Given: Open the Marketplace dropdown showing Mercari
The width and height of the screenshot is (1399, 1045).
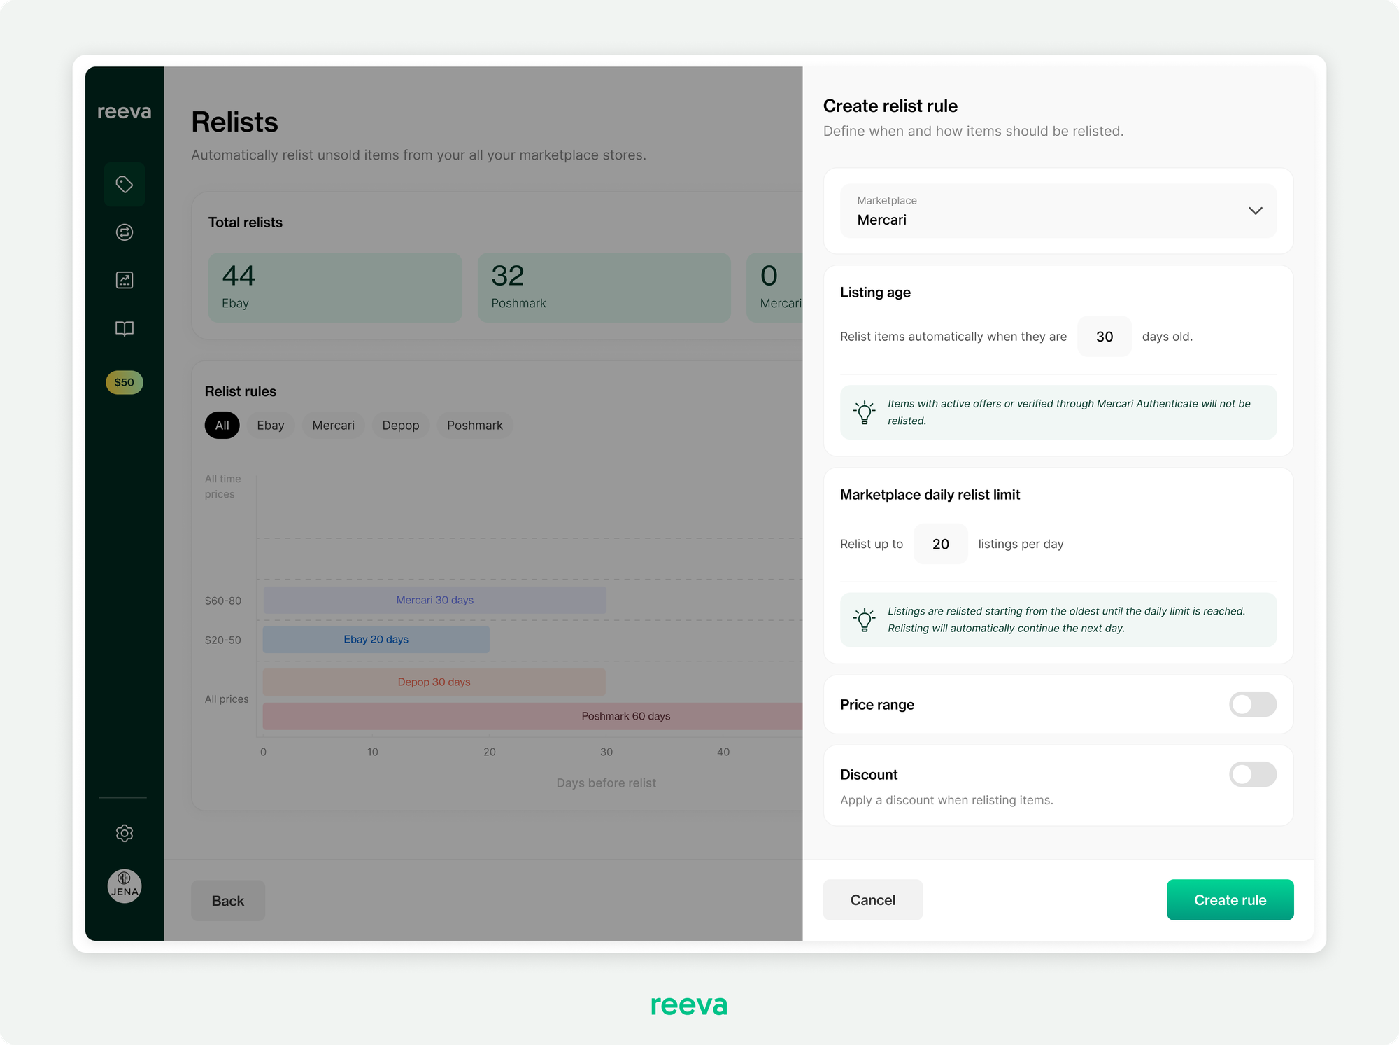Looking at the screenshot, I should [x=1058, y=211].
